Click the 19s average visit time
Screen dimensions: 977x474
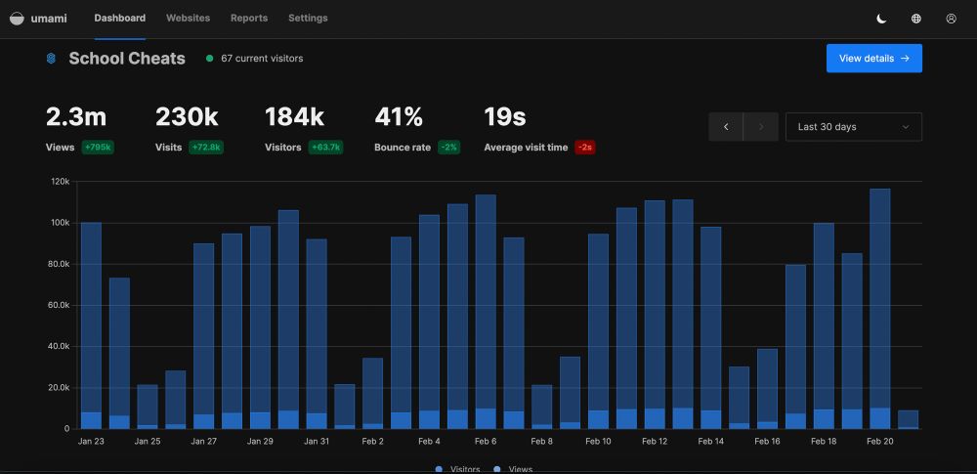(x=505, y=116)
